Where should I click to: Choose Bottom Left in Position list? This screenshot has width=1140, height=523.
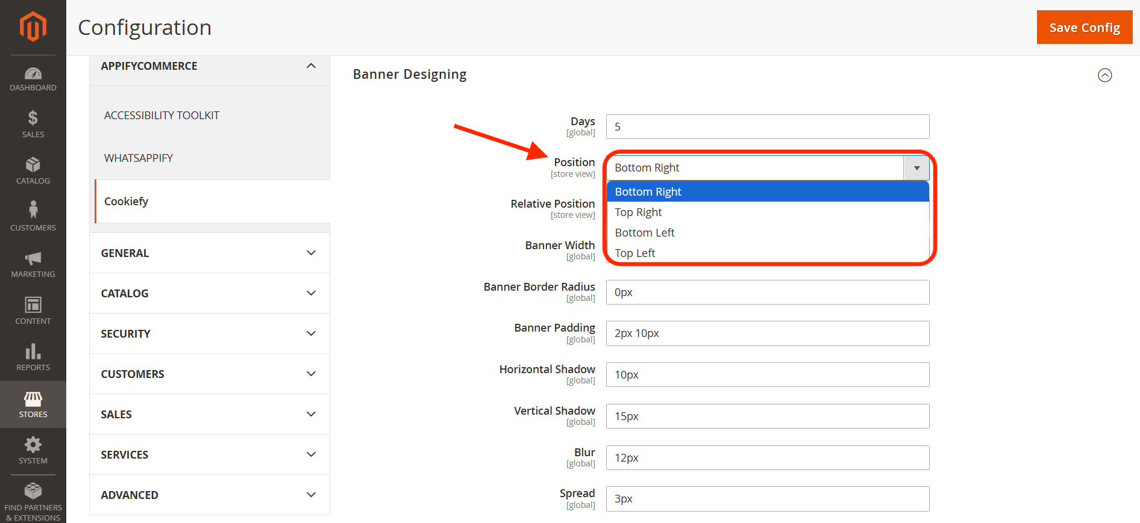coord(768,232)
